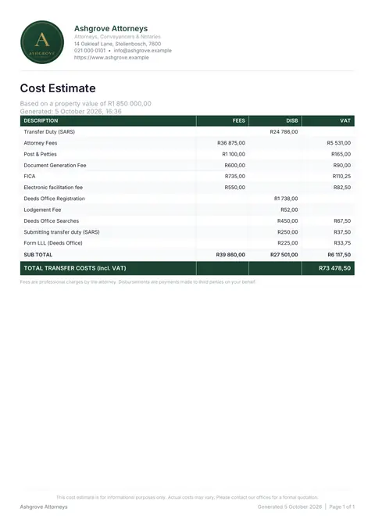
Task: Click the R450,00 disbursement amount
Action: [287, 220]
